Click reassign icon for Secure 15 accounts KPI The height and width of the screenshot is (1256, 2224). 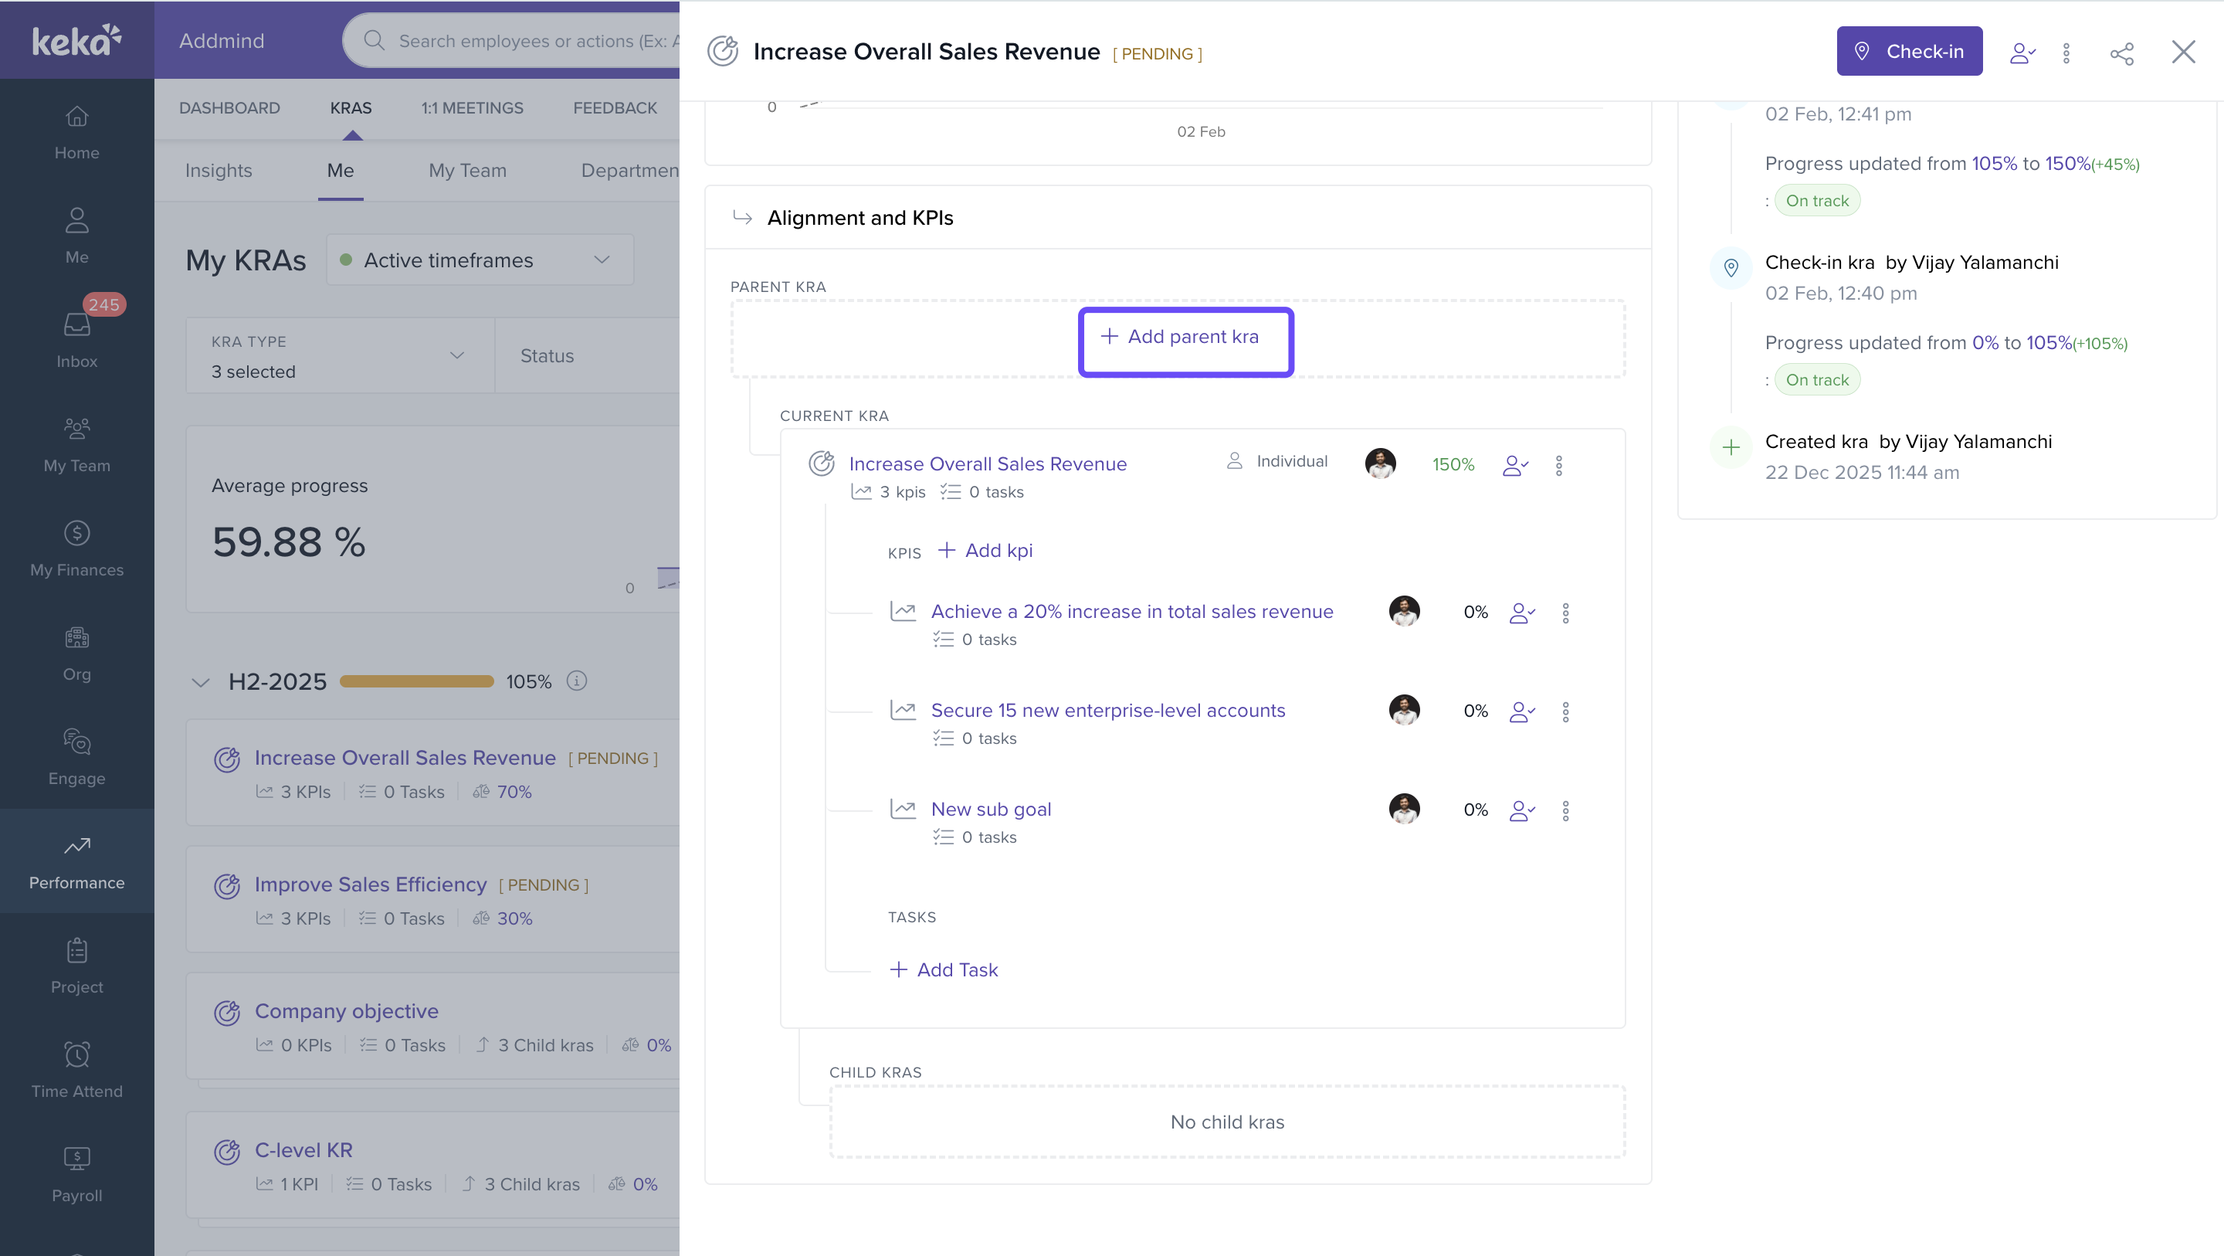[1521, 711]
